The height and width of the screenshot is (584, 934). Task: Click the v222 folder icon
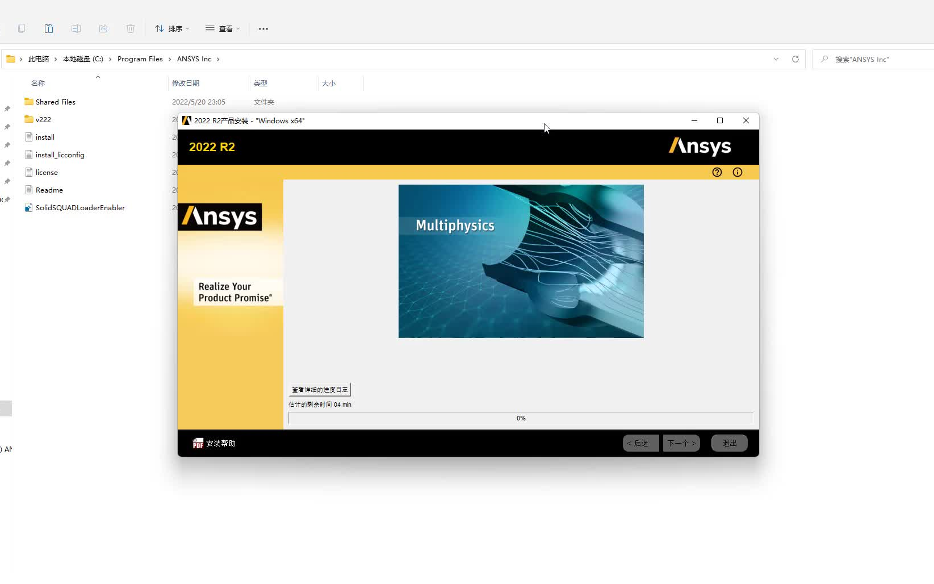[29, 119]
